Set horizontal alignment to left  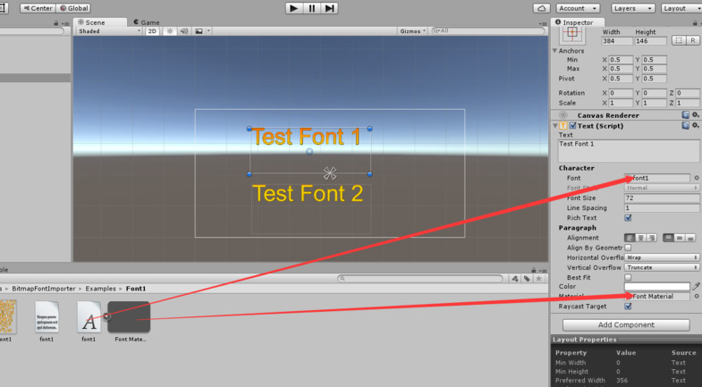[630, 238]
